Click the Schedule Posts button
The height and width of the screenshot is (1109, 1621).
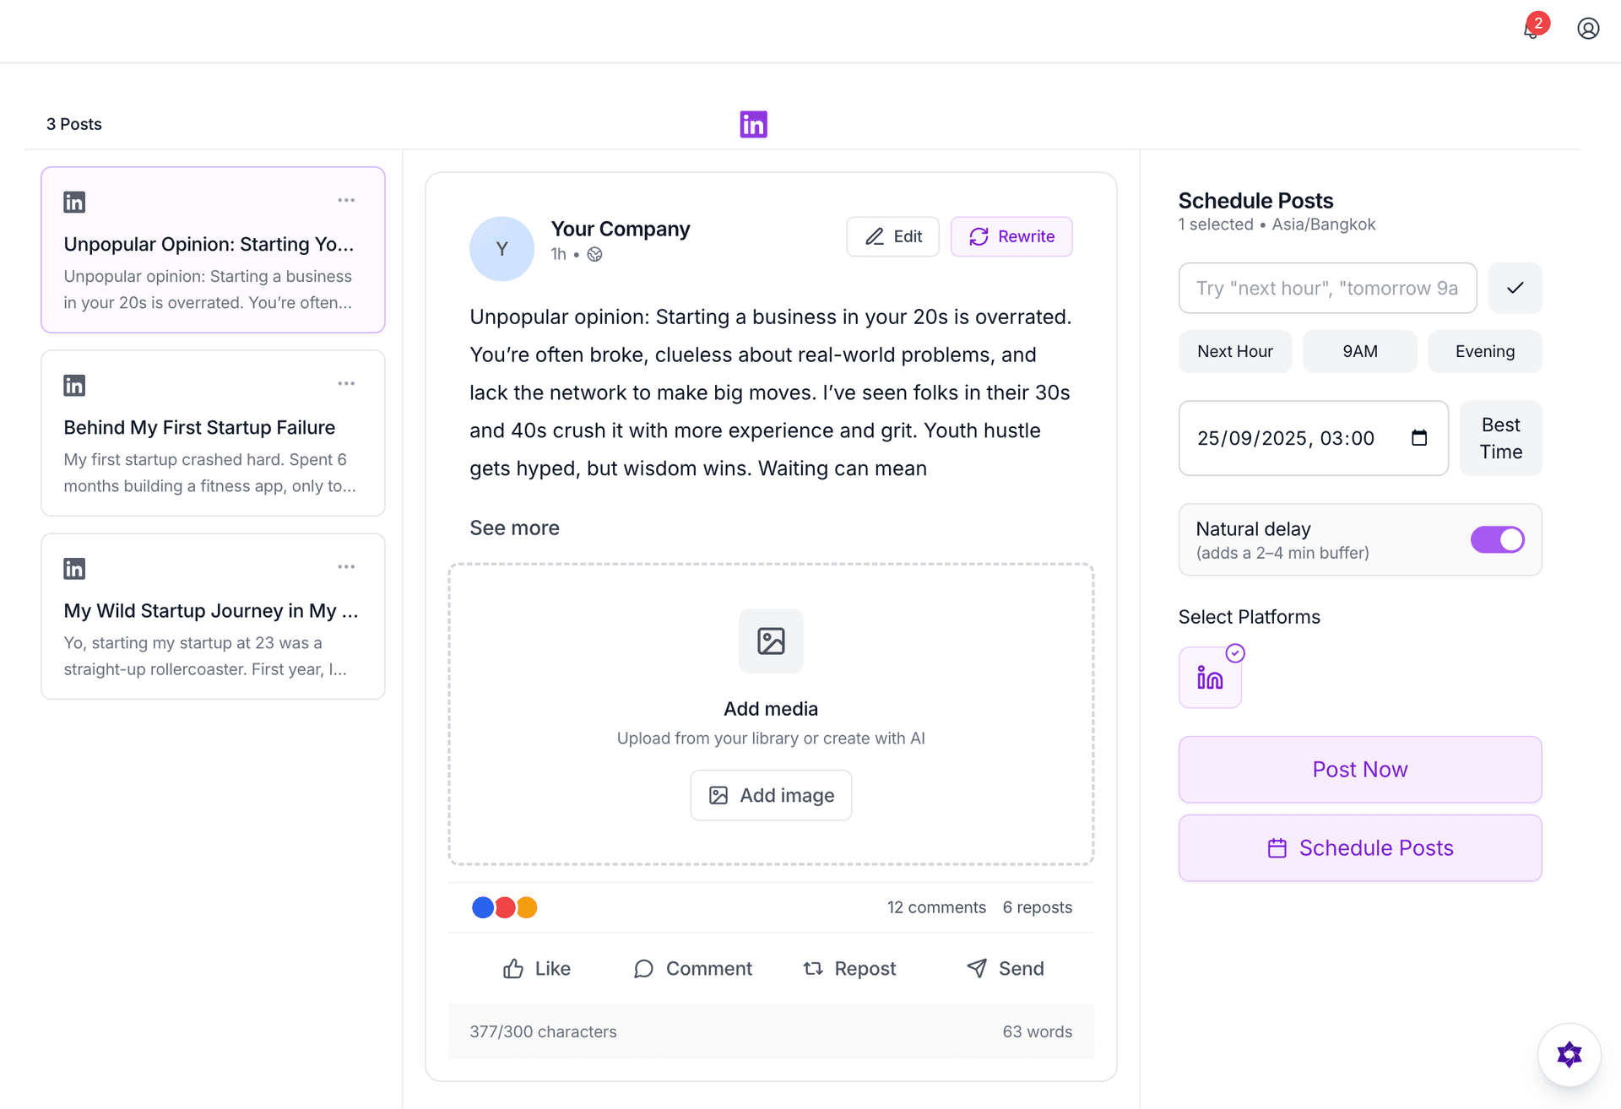(1359, 847)
